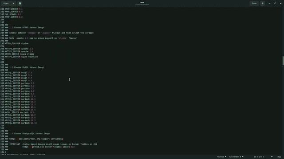Click the github.com docker toolbox issues URL
This screenshot has width=284, height=159.
pyautogui.click(x=48, y=147)
